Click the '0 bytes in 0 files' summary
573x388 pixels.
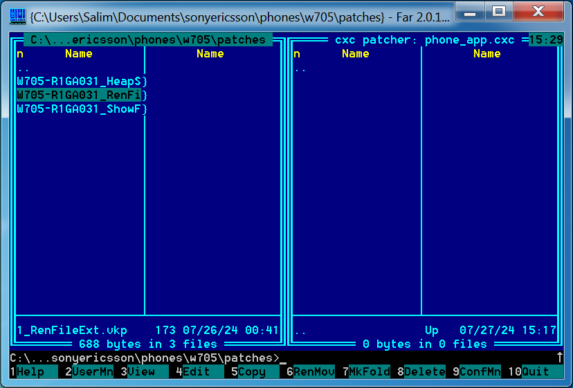pyautogui.click(x=425, y=344)
